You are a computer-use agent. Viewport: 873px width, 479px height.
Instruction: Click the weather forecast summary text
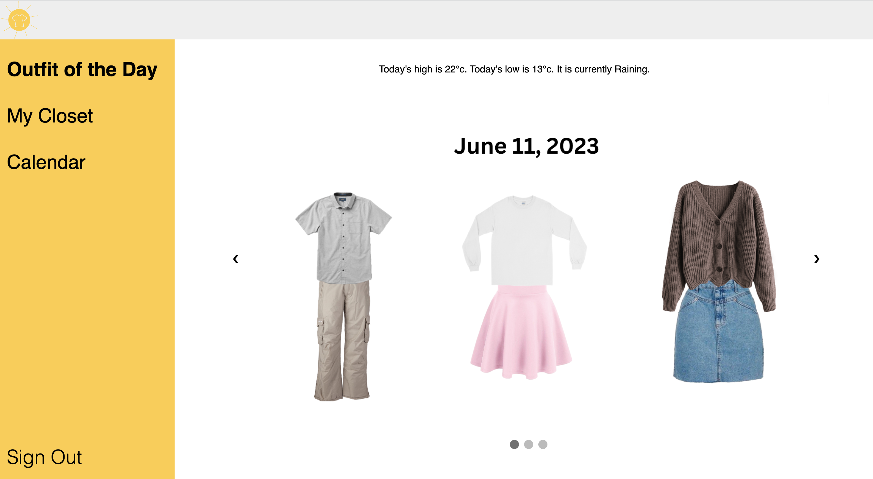point(514,69)
